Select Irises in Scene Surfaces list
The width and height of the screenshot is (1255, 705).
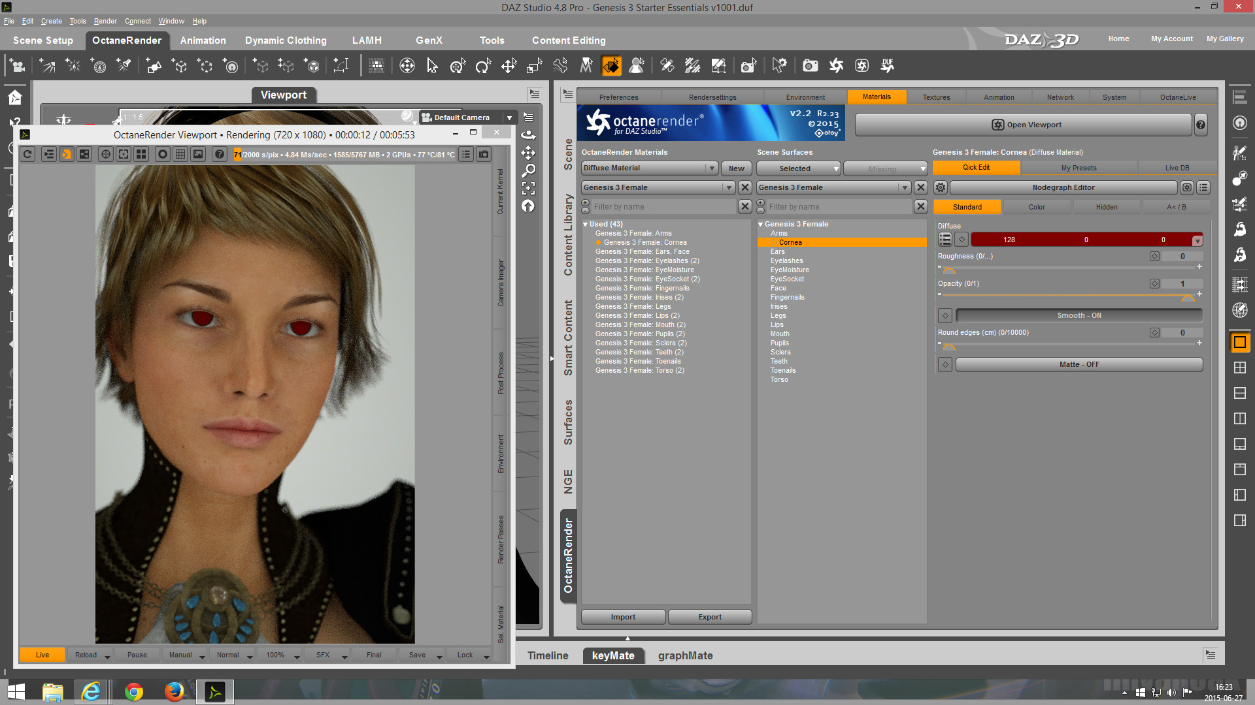778,306
